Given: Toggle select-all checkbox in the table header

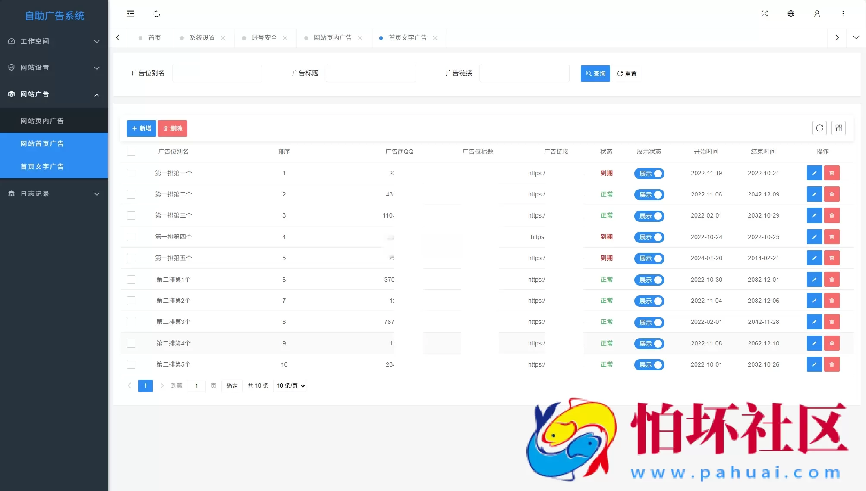Looking at the screenshot, I should (x=131, y=152).
